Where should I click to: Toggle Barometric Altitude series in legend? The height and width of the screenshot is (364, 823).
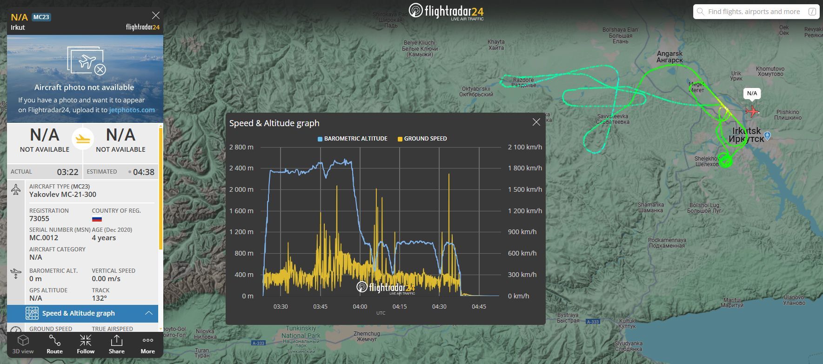click(x=352, y=139)
